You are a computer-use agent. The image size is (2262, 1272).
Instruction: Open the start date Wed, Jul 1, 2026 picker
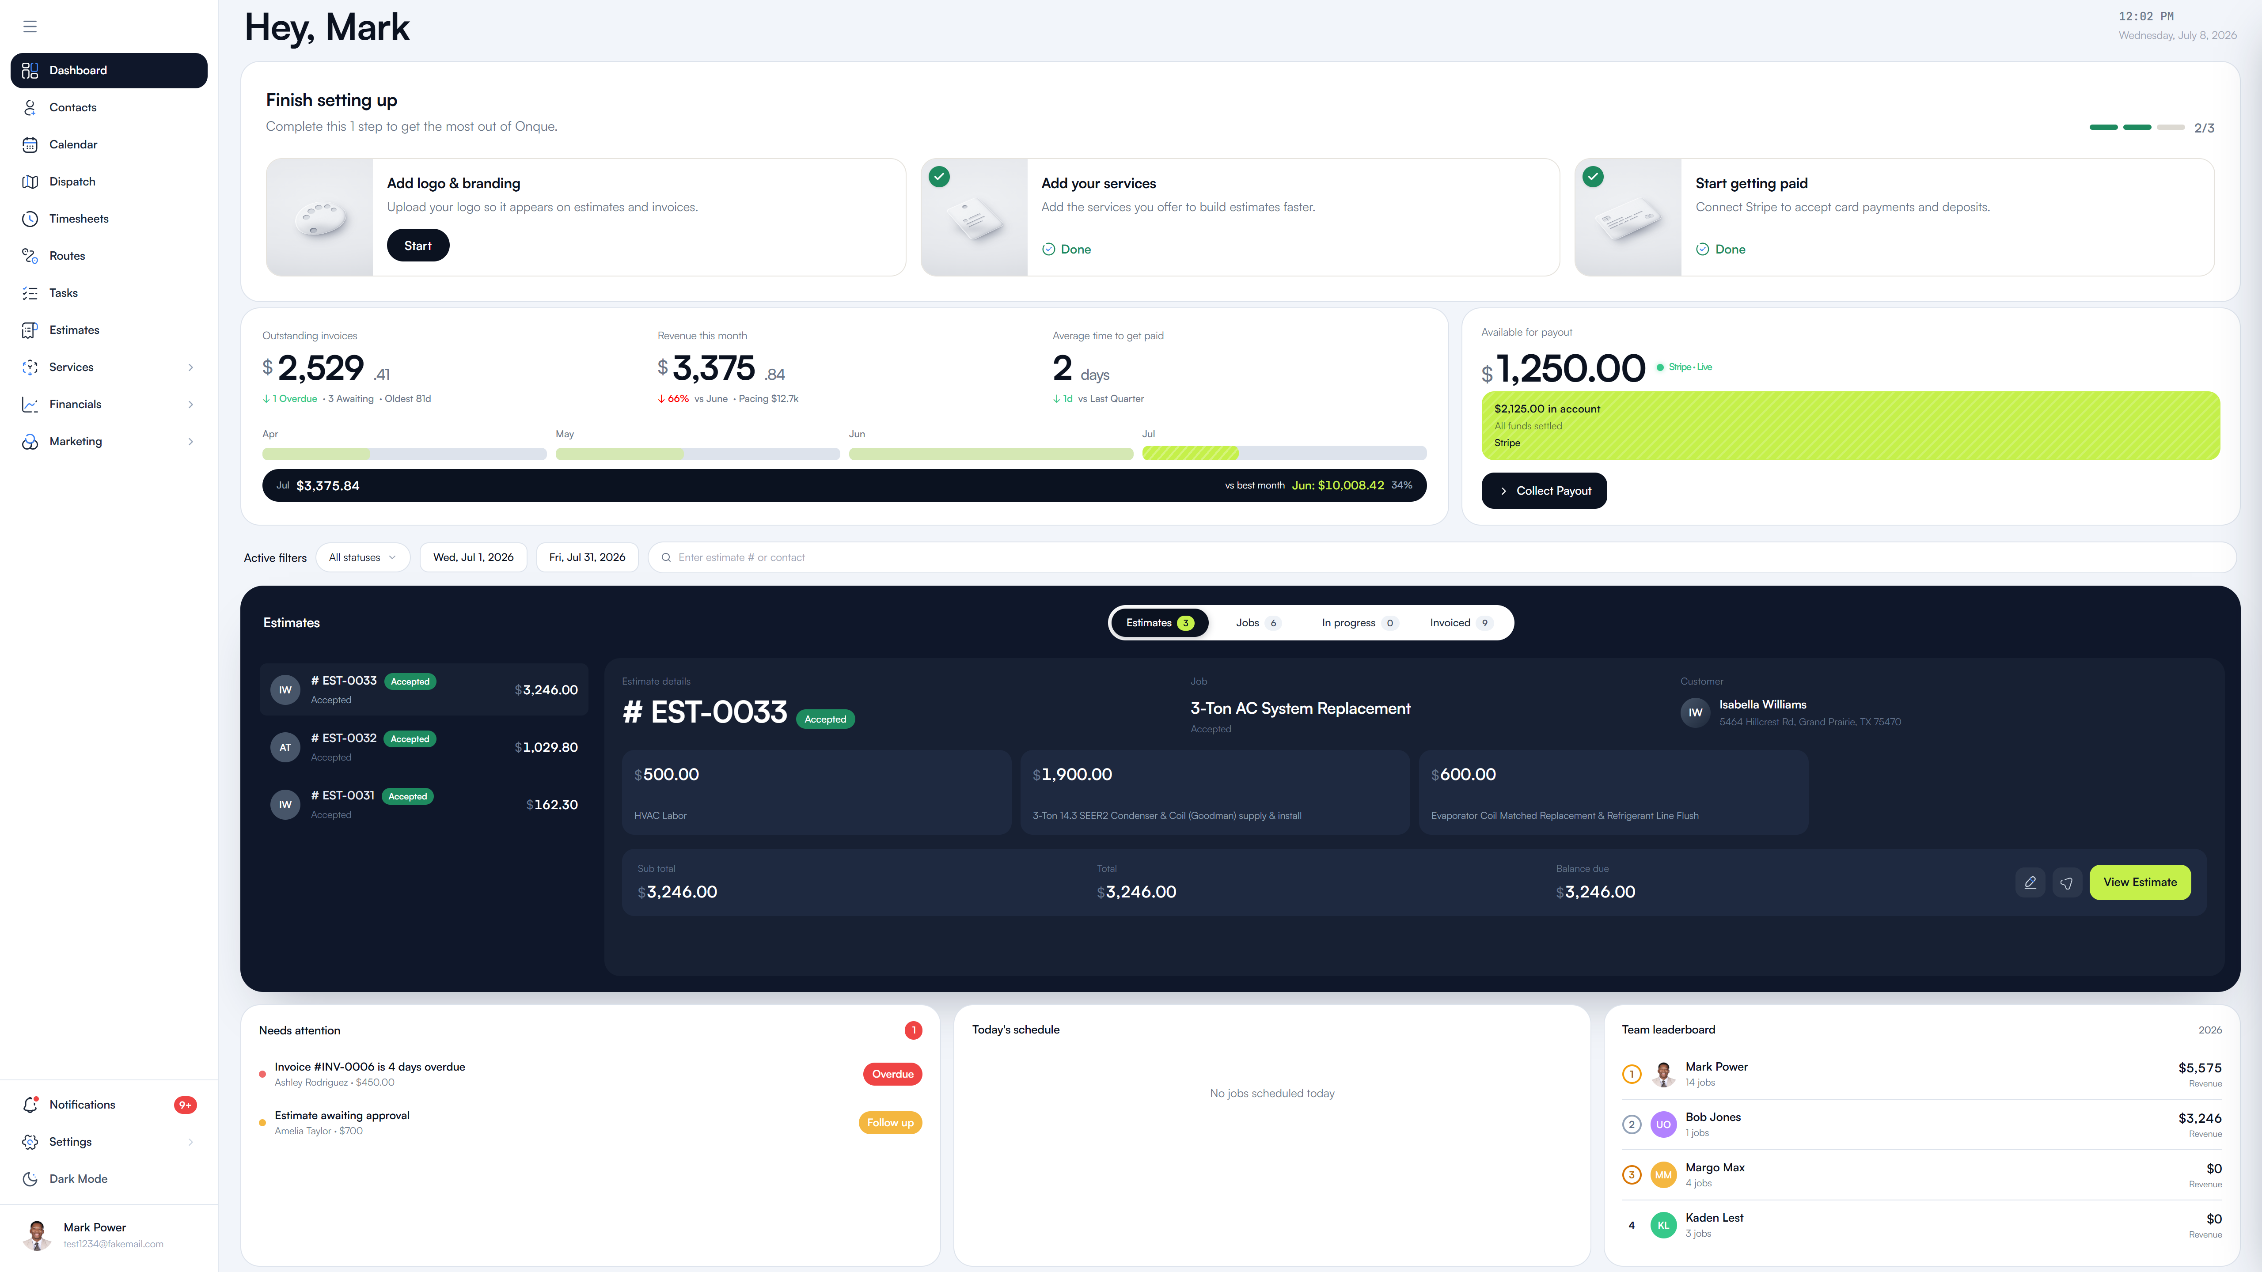[x=473, y=557]
